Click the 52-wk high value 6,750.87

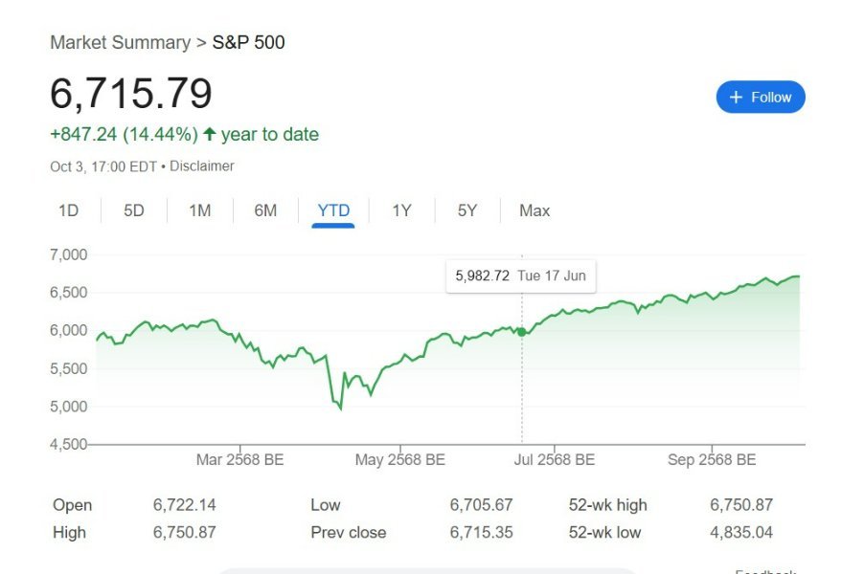point(740,504)
